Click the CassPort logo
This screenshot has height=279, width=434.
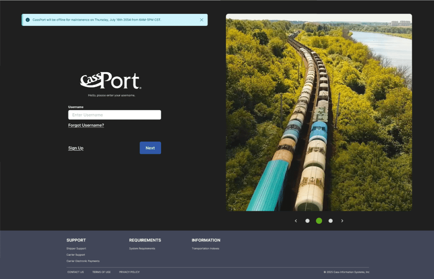[111, 80]
